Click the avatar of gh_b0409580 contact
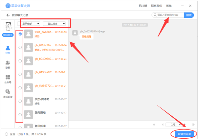198x140 pixels. point(29,61)
